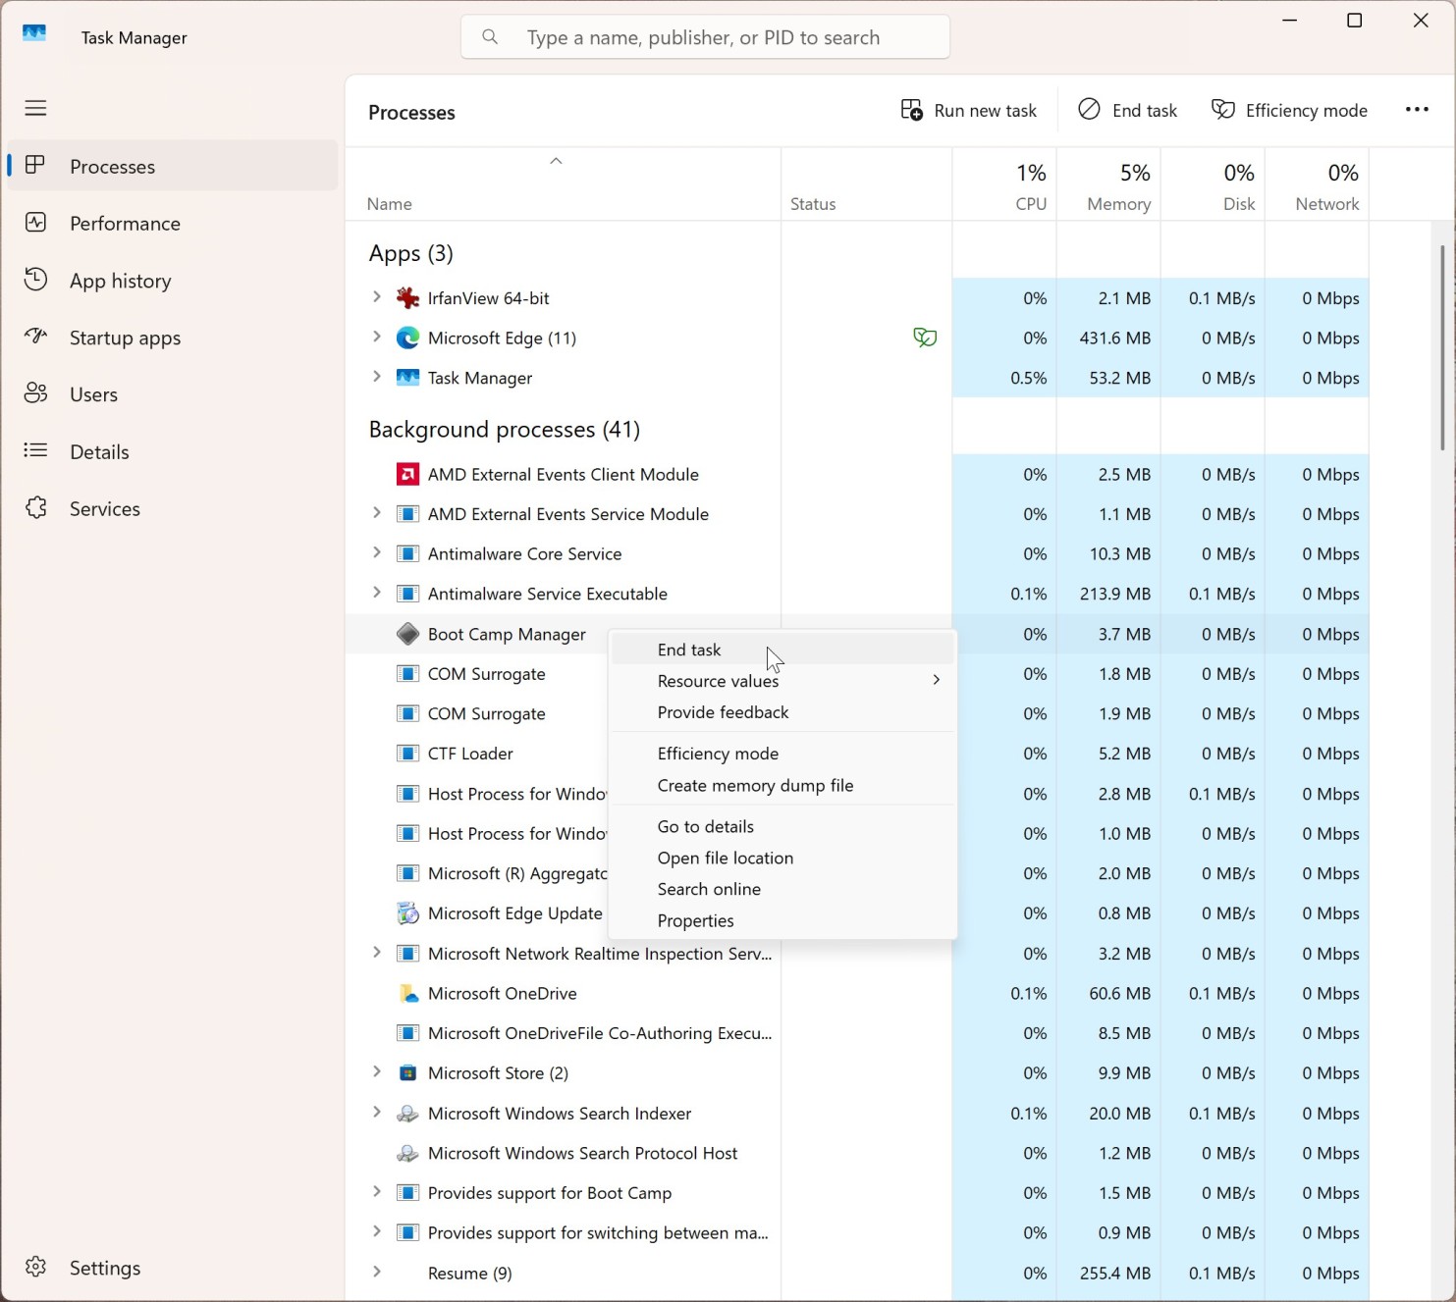The height and width of the screenshot is (1302, 1456).
Task: Select Provide feedback in context menu
Action: (782, 712)
